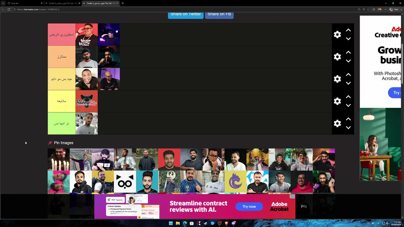The image size is (404, 227).
Task: Open the tab search dropdown
Action: coord(3,3)
